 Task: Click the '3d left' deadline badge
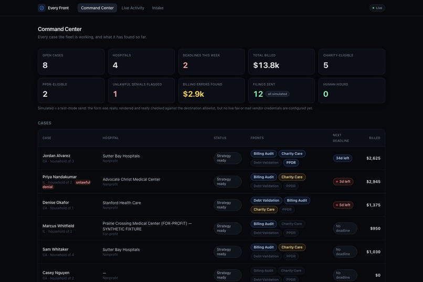343,182
